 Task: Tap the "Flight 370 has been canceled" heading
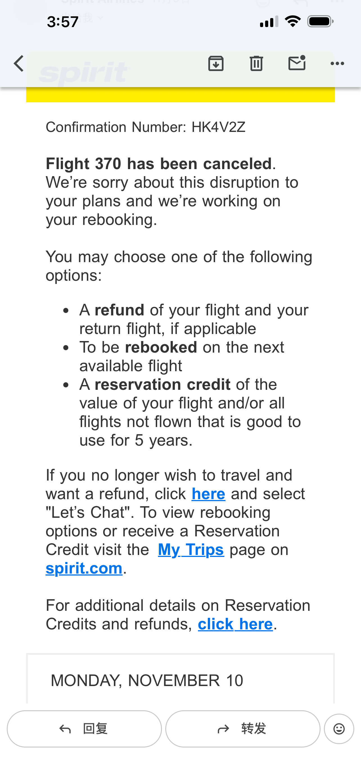pos(159,164)
